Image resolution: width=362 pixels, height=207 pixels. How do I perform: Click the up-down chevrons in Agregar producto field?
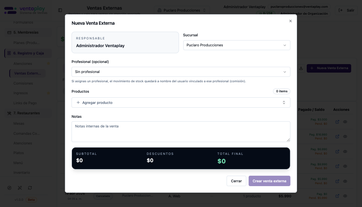(284, 103)
